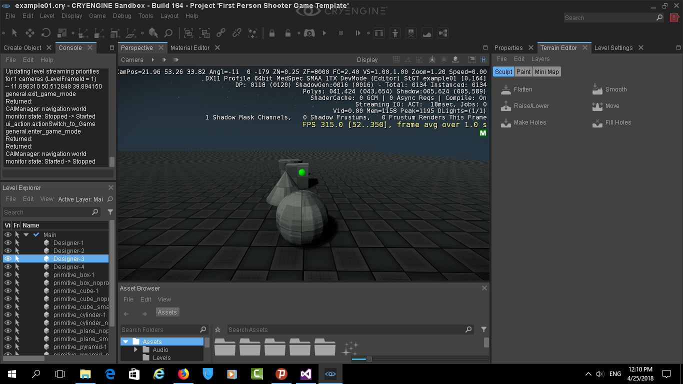Open the Layout menu

pyautogui.click(x=169, y=16)
